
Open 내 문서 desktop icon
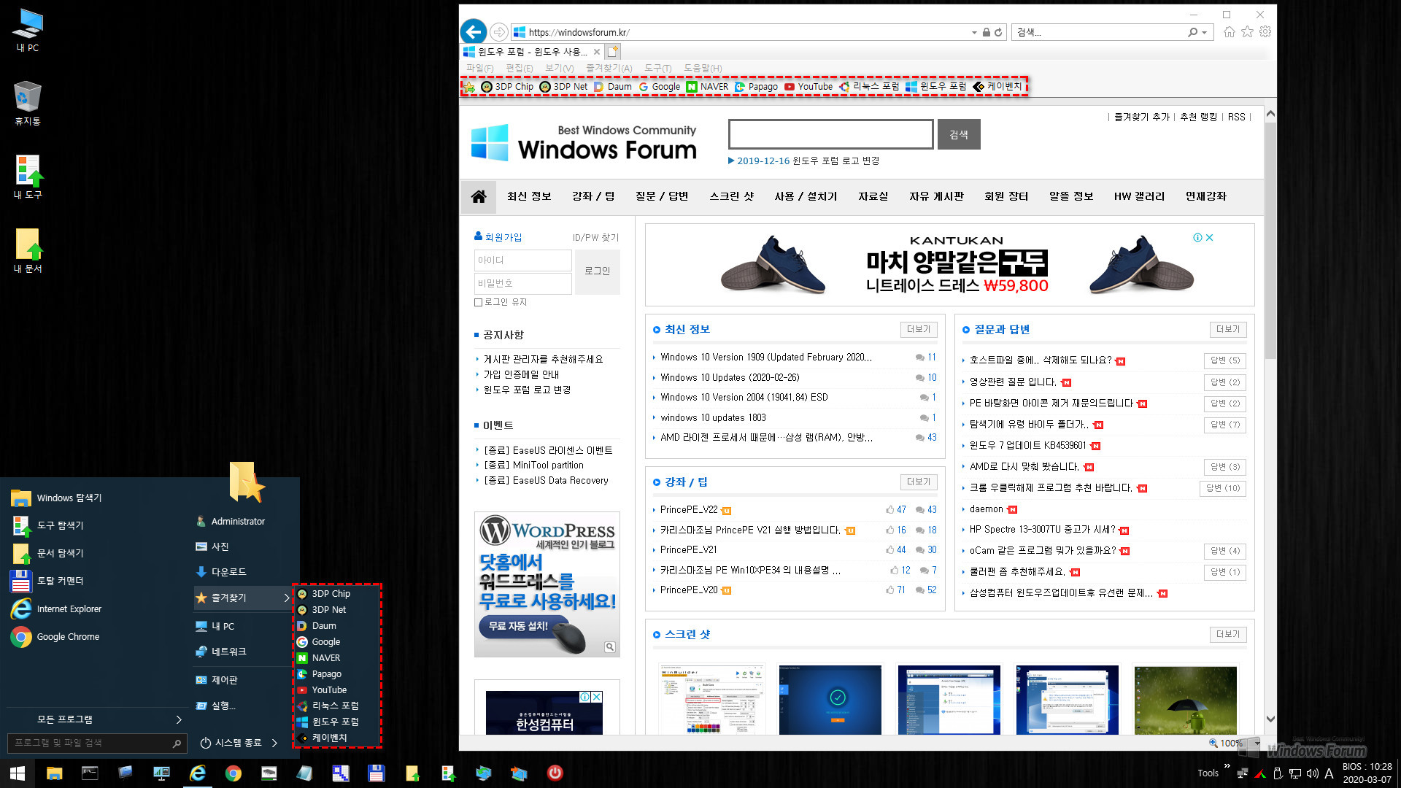point(28,250)
